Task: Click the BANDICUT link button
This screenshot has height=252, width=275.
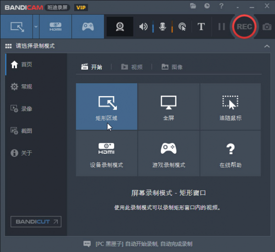Action: (x=36, y=222)
